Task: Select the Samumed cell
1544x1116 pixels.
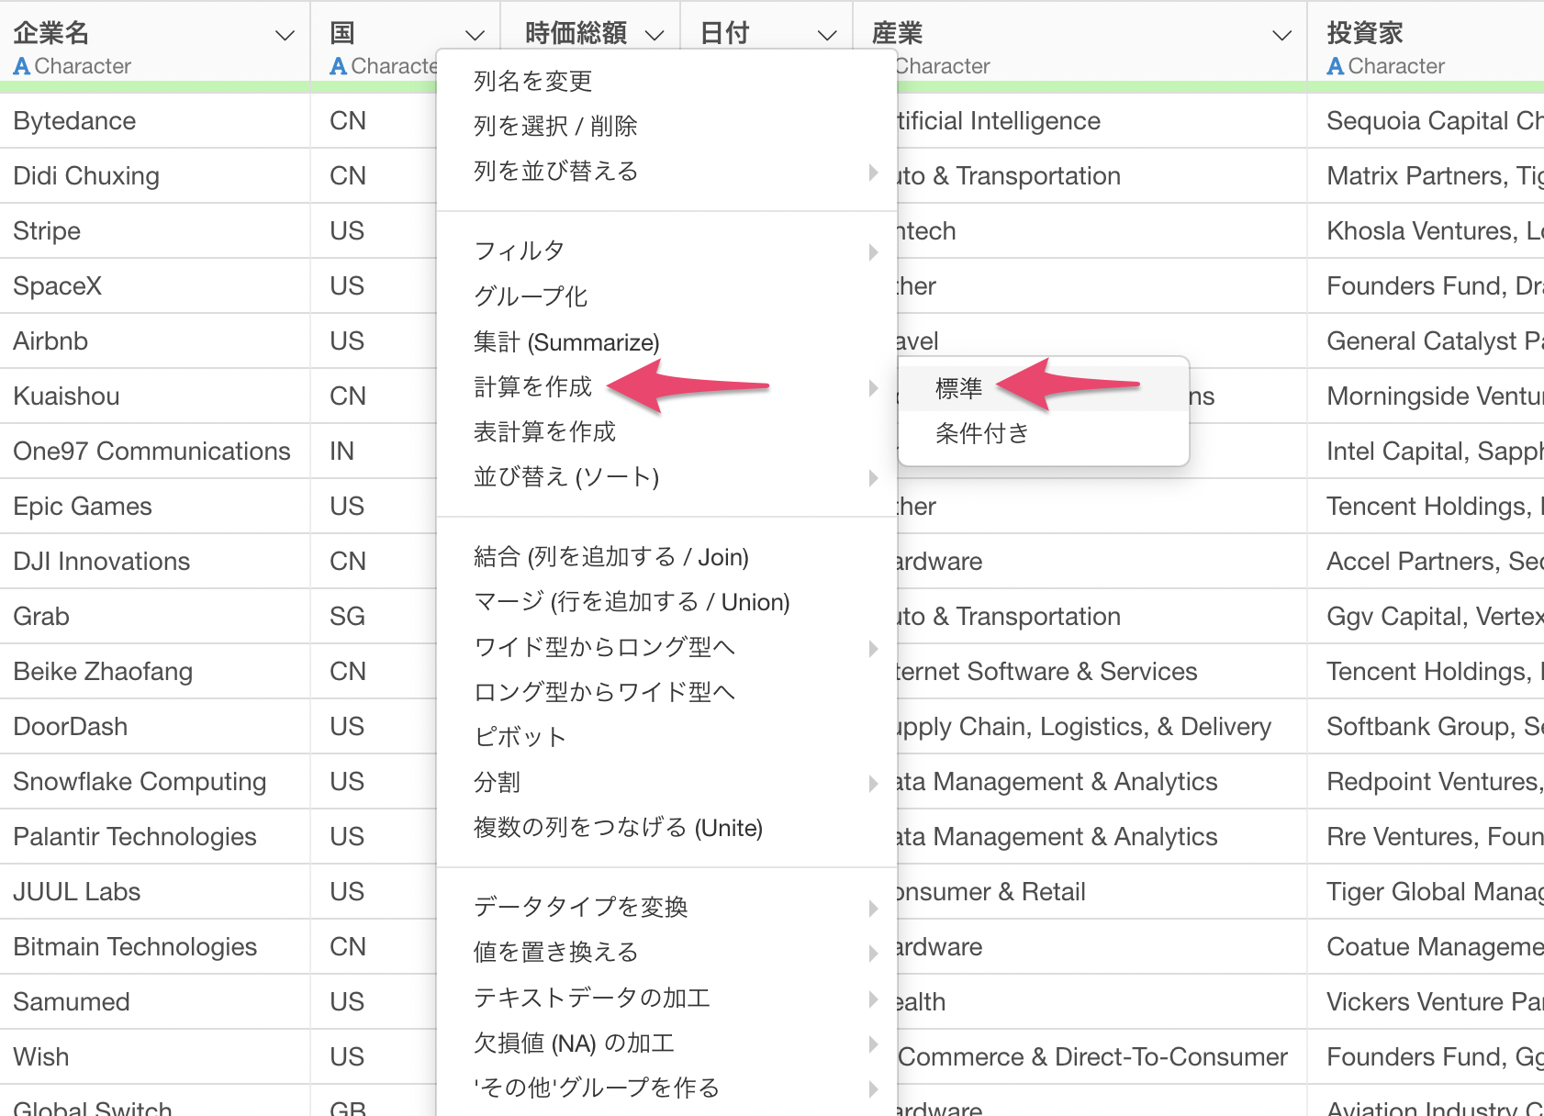Action: click(155, 1001)
